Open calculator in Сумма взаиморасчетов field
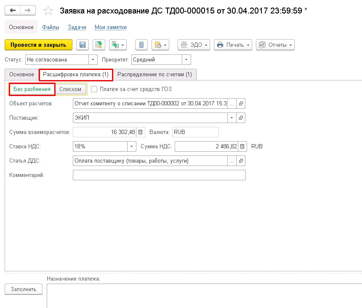Image resolution: width=362 pixels, height=308 pixels. coord(141,132)
